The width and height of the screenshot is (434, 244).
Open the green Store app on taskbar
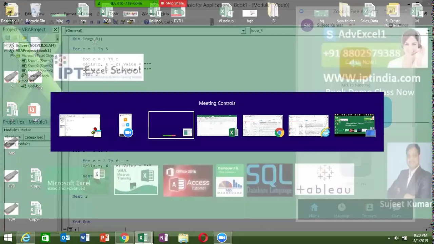[45, 238]
